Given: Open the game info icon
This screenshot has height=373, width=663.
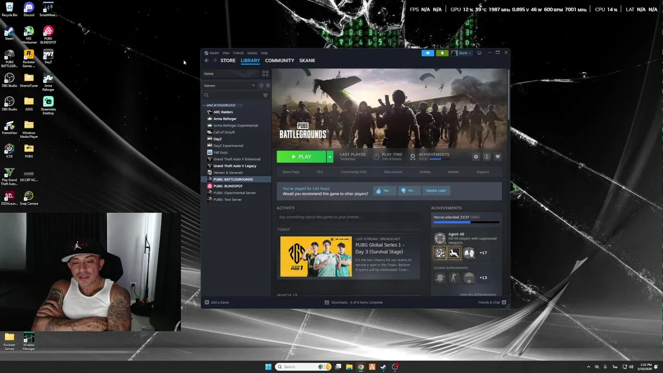Looking at the screenshot, I should point(487,156).
